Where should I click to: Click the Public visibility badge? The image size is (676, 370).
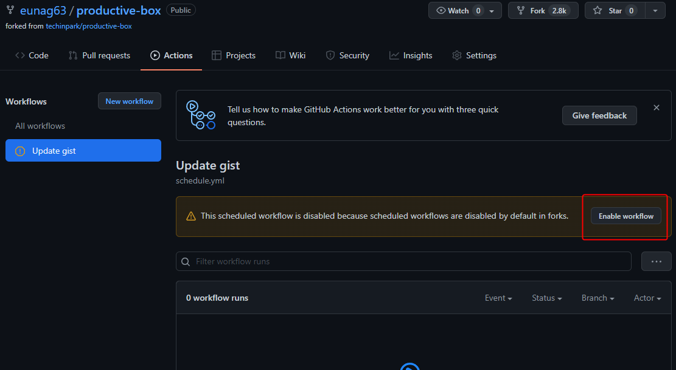point(181,10)
